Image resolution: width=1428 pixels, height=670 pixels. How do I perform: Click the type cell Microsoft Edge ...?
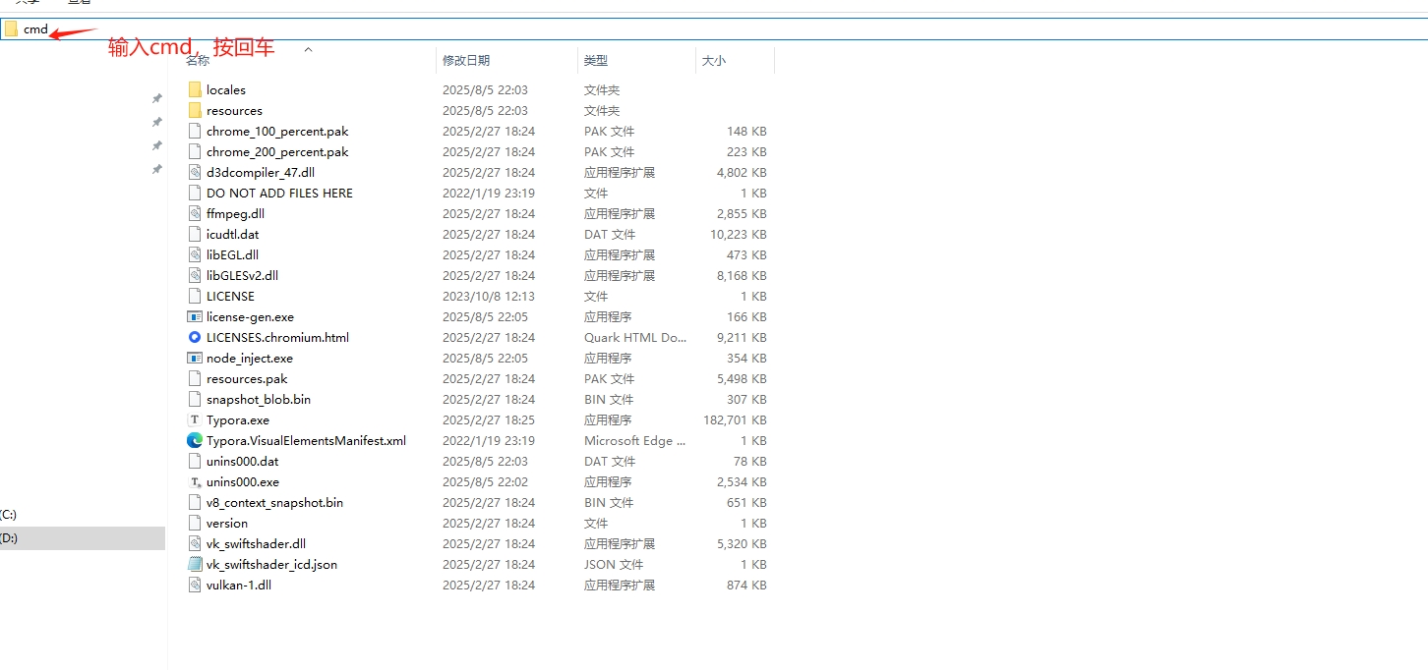(x=635, y=441)
